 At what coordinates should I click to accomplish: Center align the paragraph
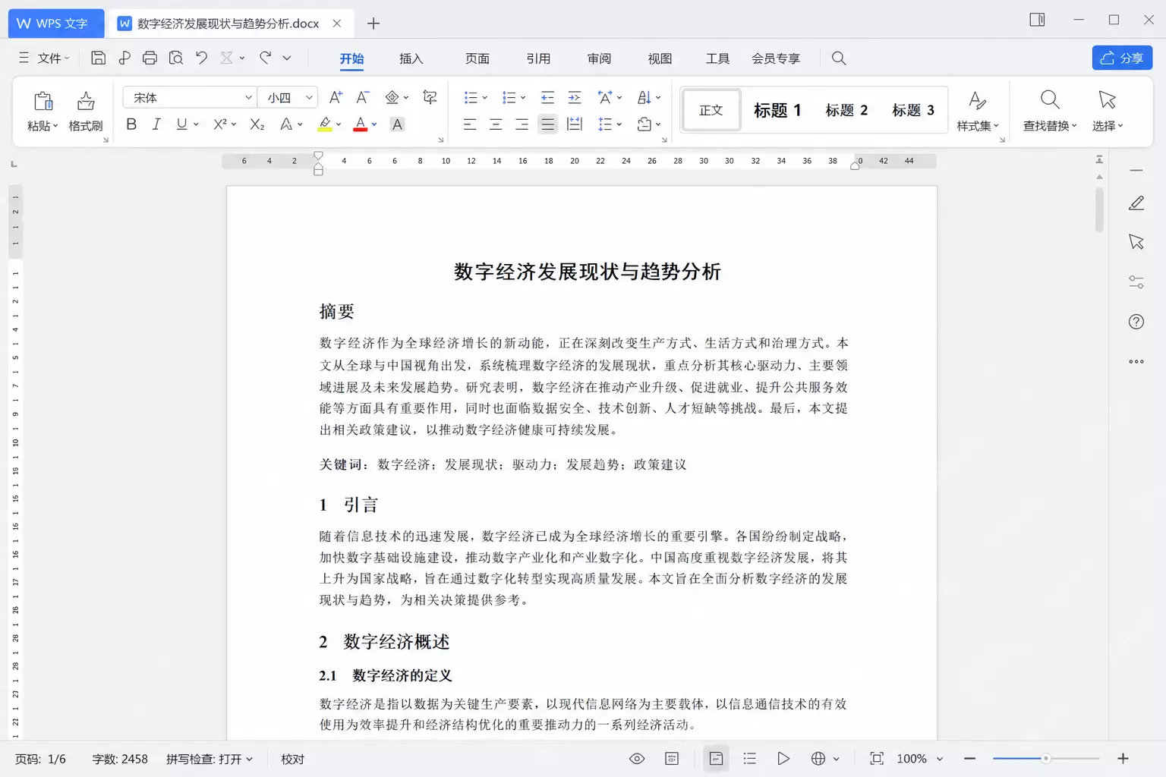click(496, 124)
